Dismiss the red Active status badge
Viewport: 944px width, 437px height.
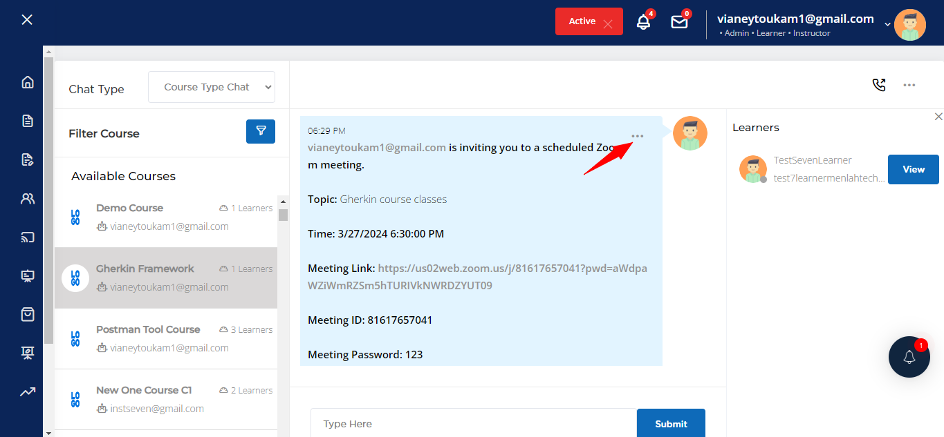608,24
